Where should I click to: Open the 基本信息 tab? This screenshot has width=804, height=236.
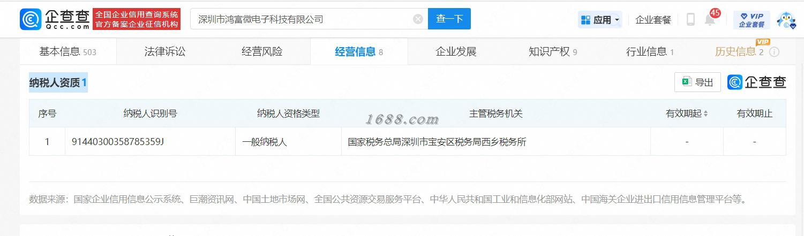pos(67,52)
